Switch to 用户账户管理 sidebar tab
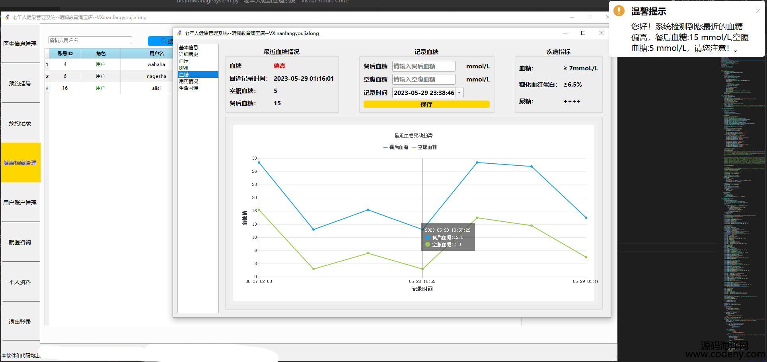 (x=20, y=203)
